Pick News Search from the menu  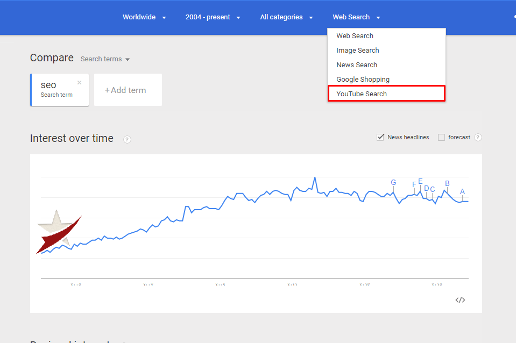pos(357,65)
